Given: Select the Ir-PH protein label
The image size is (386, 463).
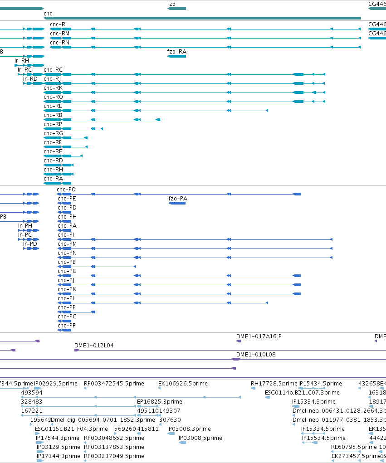Looking at the screenshot, I should coord(25,226).
